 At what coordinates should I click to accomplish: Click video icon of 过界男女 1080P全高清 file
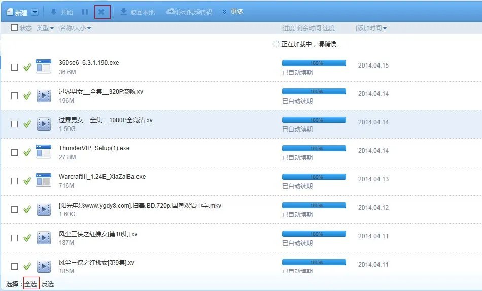coord(44,124)
